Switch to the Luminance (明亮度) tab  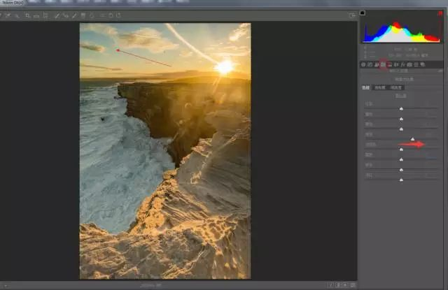[396, 88]
